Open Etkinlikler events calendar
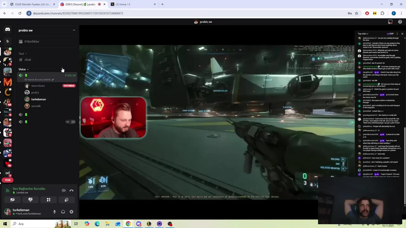This screenshot has height=228, width=406. (x=47, y=41)
